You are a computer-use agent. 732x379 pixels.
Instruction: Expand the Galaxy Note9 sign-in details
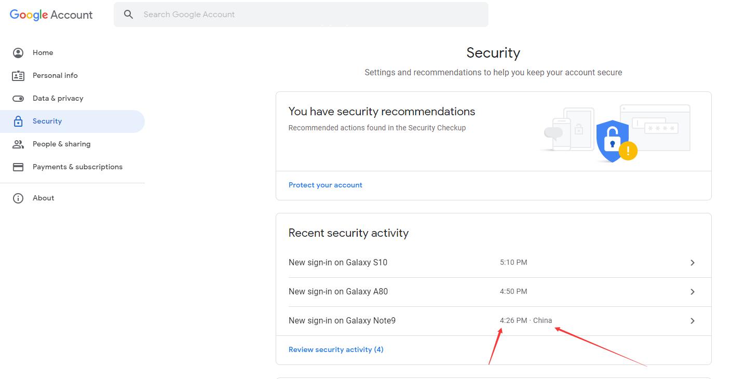692,320
